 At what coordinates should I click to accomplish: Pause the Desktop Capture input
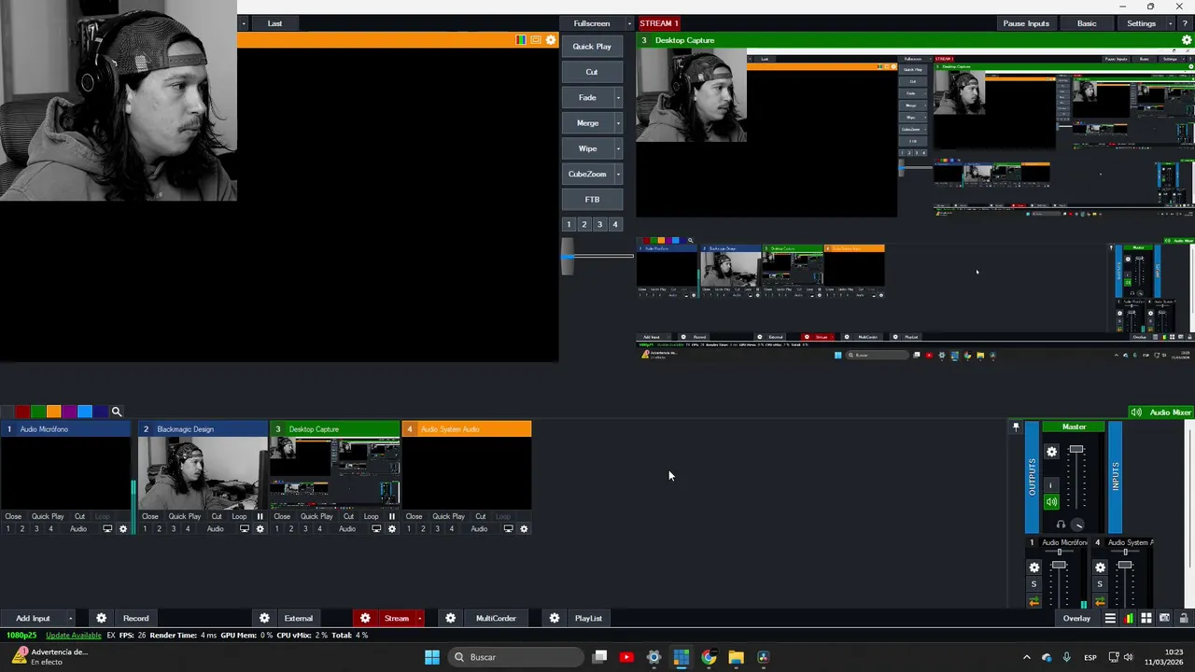[x=391, y=516]
